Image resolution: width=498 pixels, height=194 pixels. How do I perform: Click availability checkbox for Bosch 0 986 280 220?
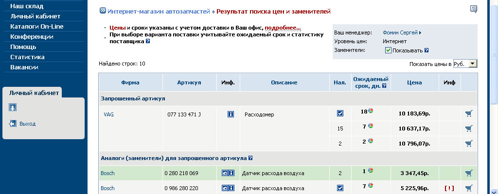point(340,188)
